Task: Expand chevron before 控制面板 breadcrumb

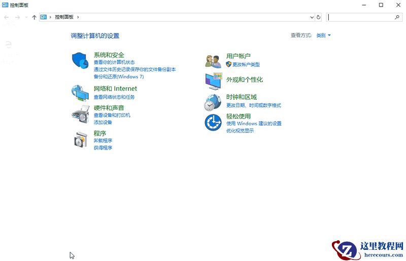Action: pos(50,17)
